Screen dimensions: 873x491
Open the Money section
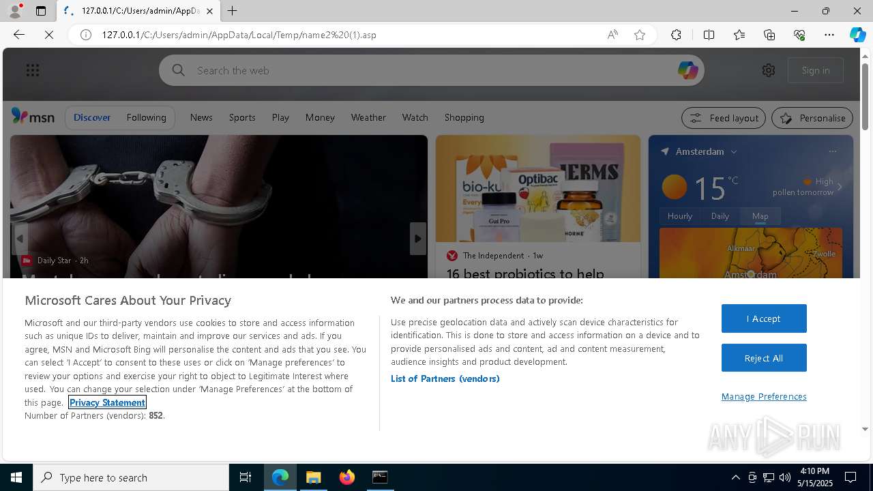(320, 117)
